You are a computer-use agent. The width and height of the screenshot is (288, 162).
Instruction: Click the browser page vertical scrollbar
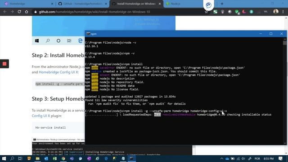click(x=286, y=85)
